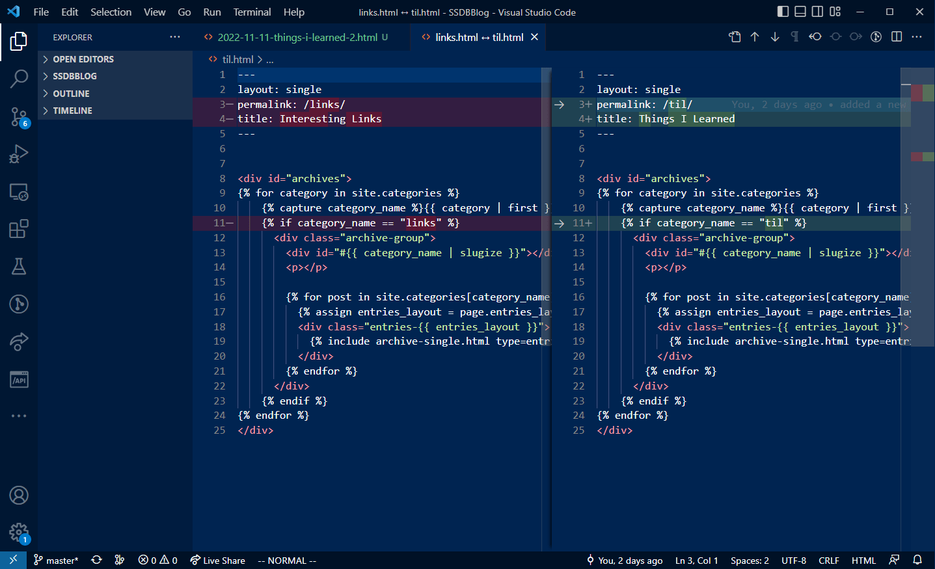
Task: Open the Explorer view in activity bar
Action: (x=19, y=41)
